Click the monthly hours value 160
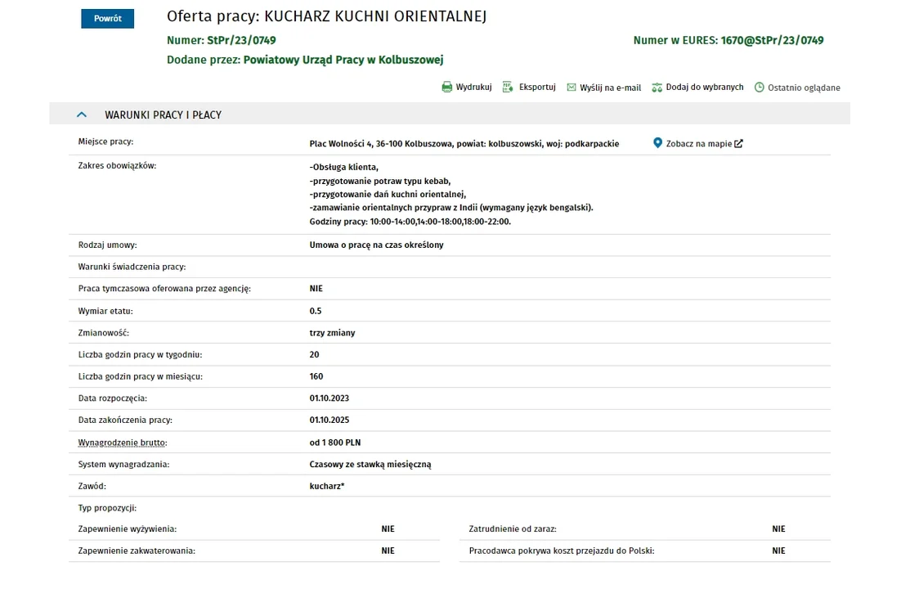Screen dimensions: 910x589 click(316, 377)
